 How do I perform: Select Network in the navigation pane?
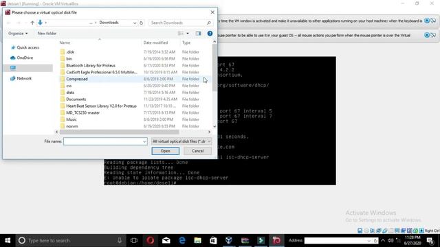pos(24,78)
